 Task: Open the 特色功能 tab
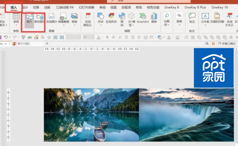tap(153, 7)
